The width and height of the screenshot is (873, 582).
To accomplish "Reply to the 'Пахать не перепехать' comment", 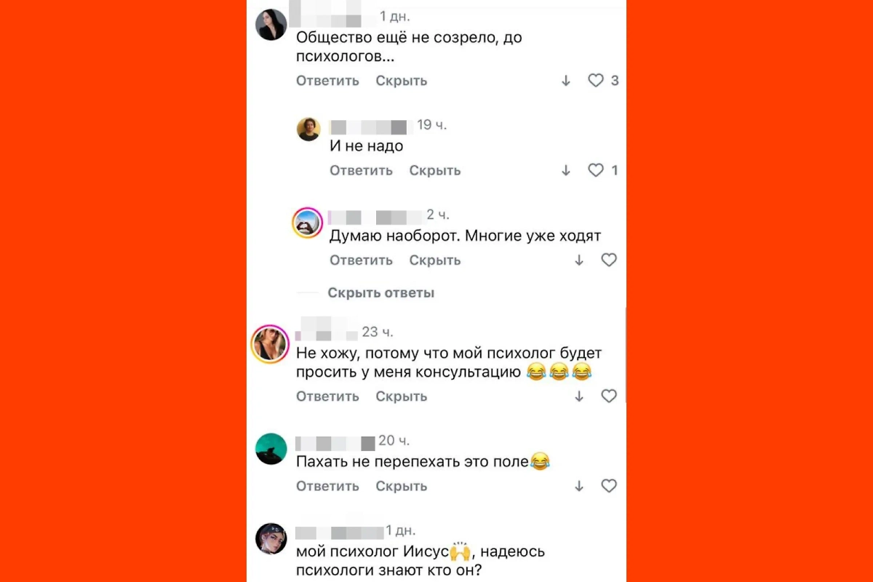I will 327,485.
